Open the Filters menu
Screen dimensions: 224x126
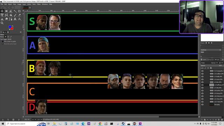point(39,4)
